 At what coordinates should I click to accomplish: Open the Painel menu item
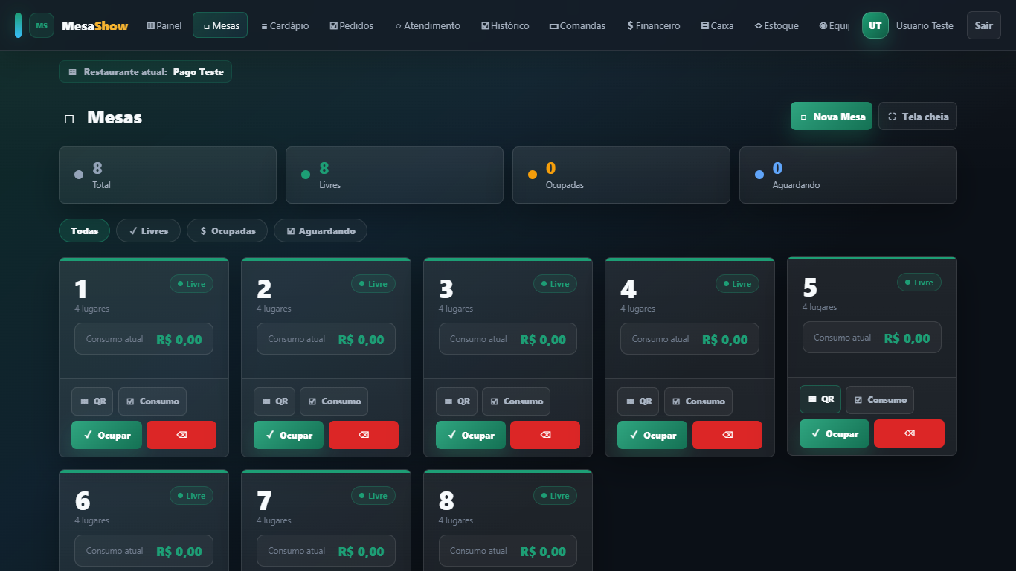pos(164,25)
